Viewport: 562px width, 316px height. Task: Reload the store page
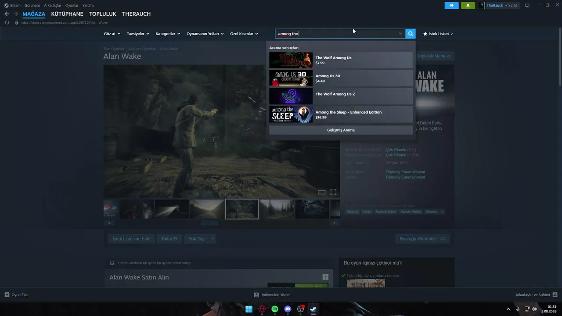click(x=7, y=22)
